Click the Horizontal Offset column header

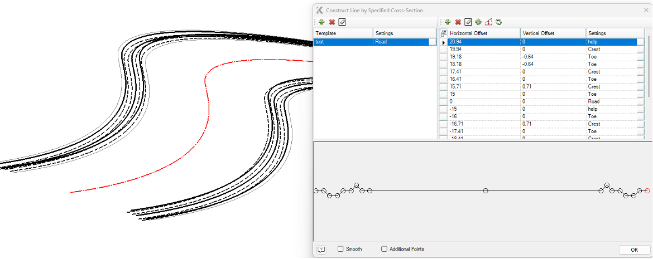[x=484, y=33]
